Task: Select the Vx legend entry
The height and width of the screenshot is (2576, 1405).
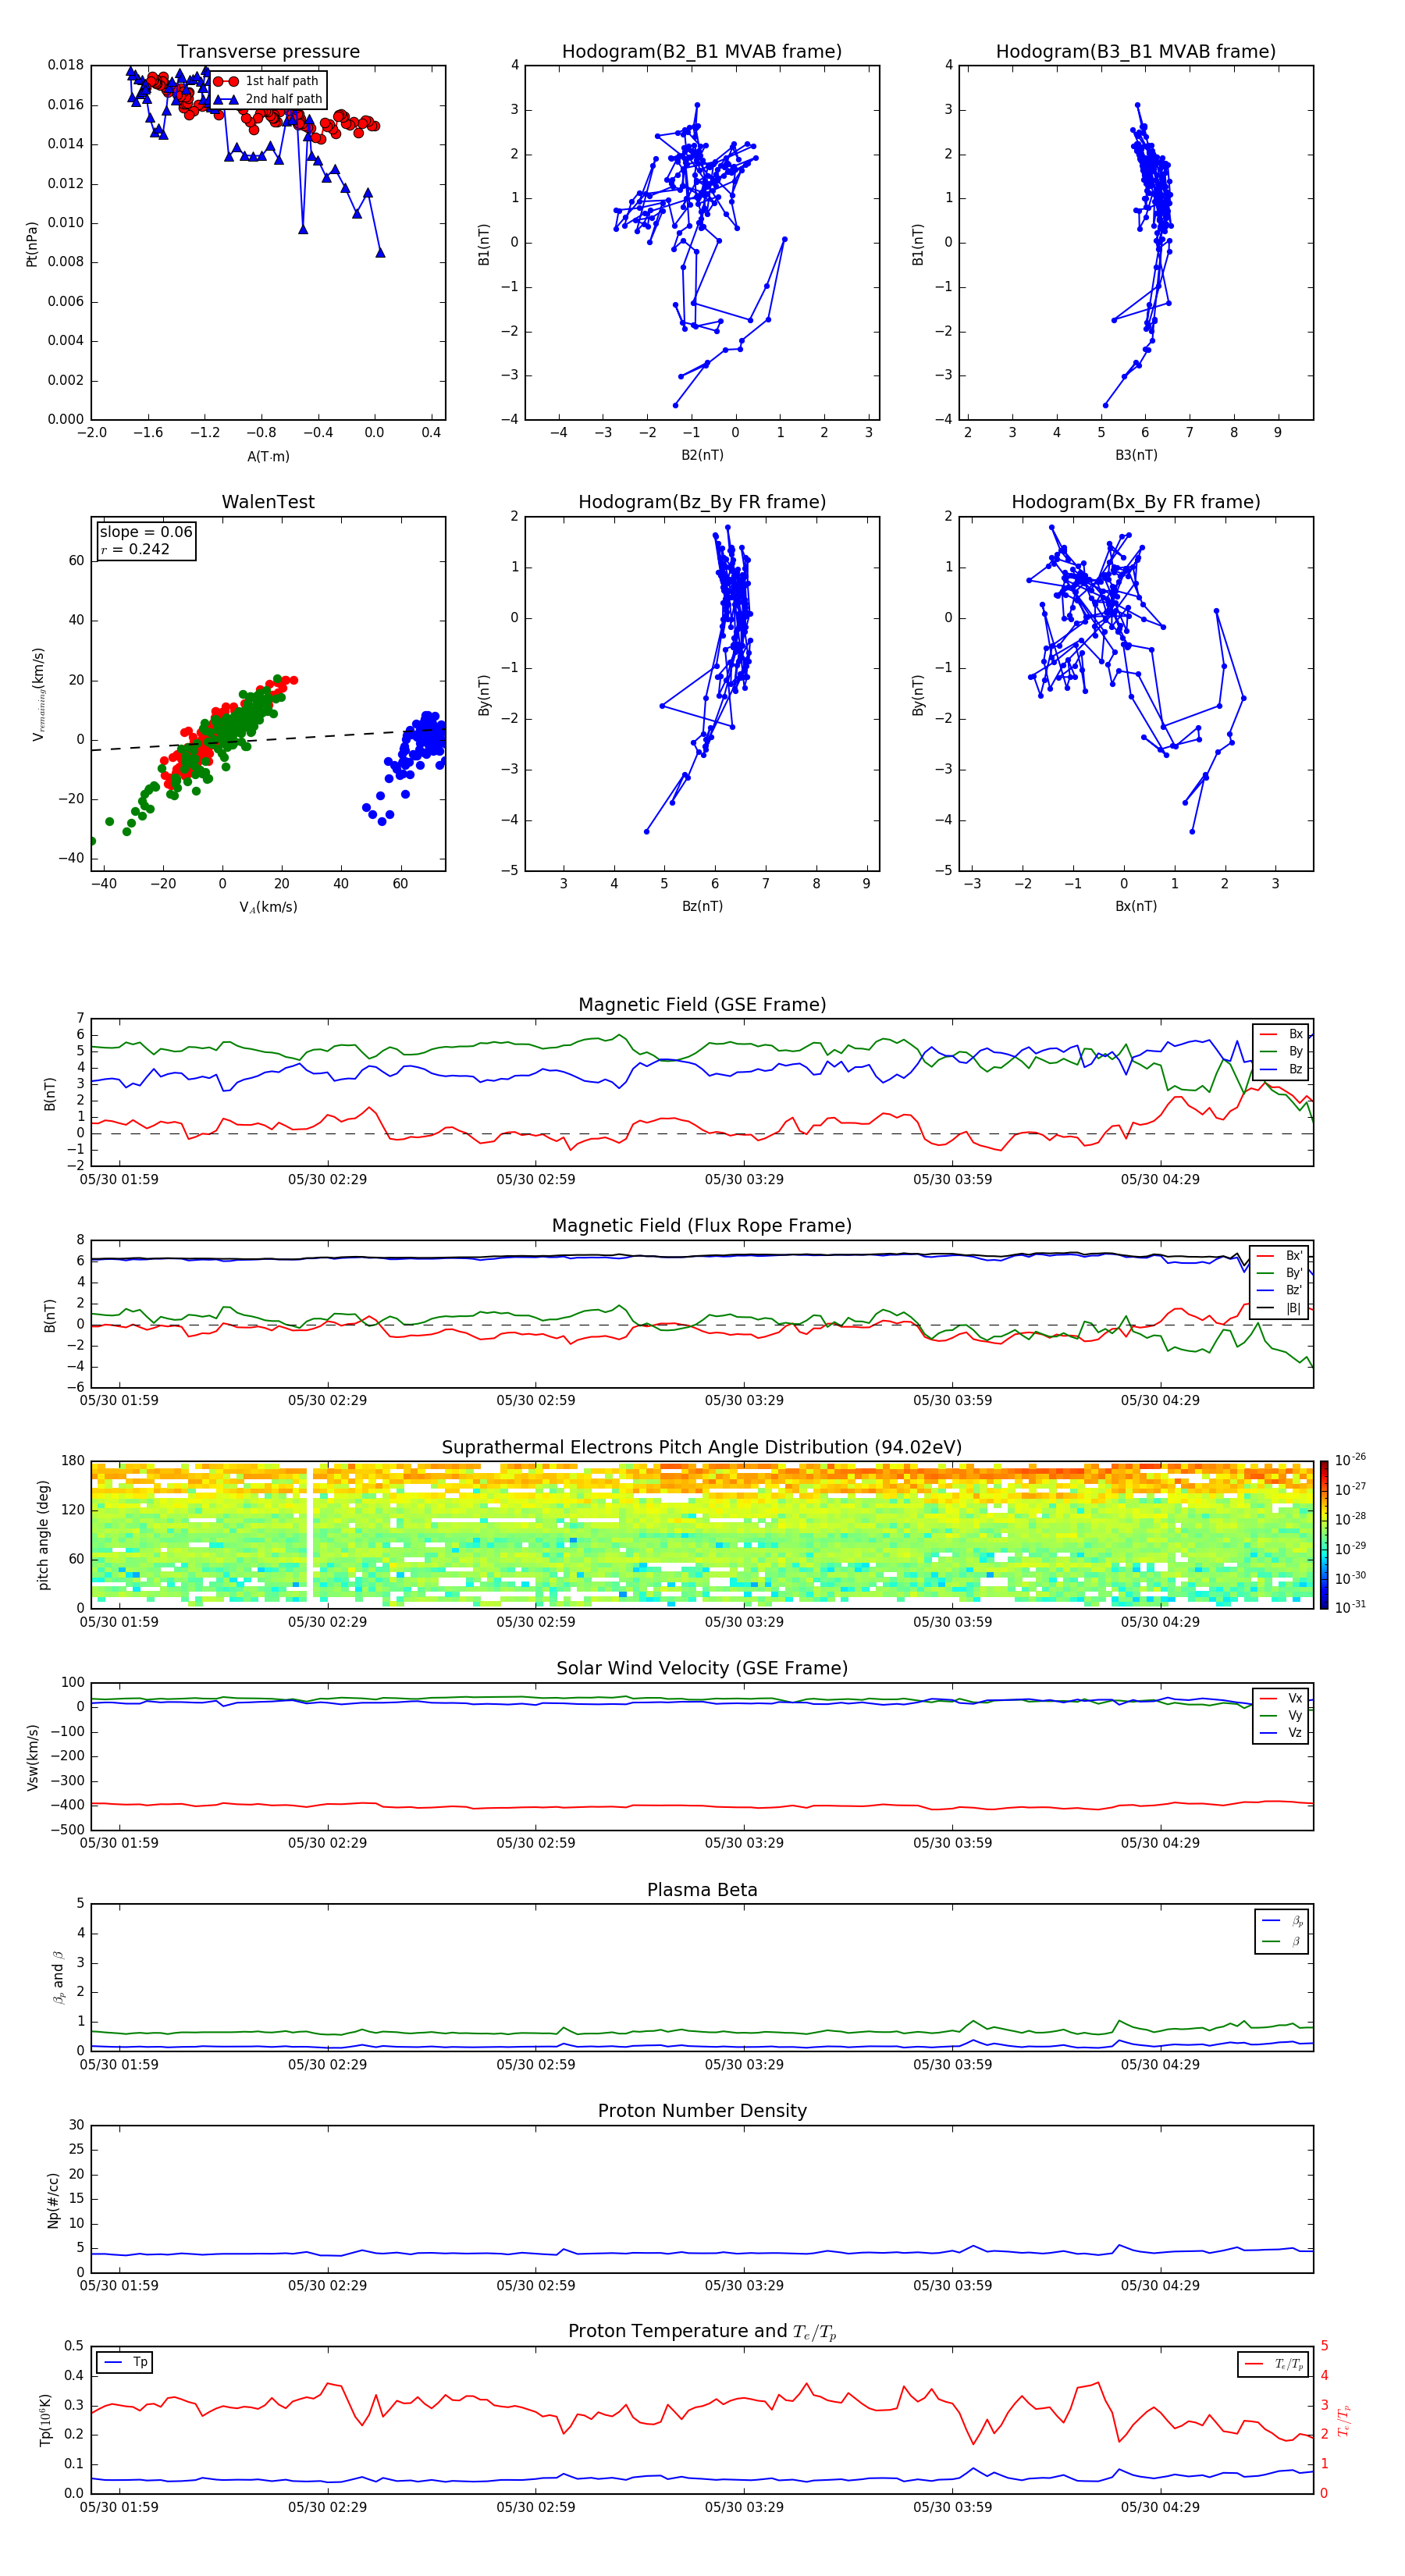Action: pos(1281,1698)
